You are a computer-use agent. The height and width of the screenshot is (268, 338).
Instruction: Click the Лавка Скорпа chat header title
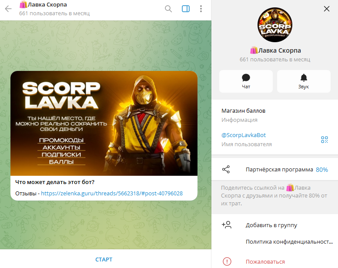tap(43, 4)
